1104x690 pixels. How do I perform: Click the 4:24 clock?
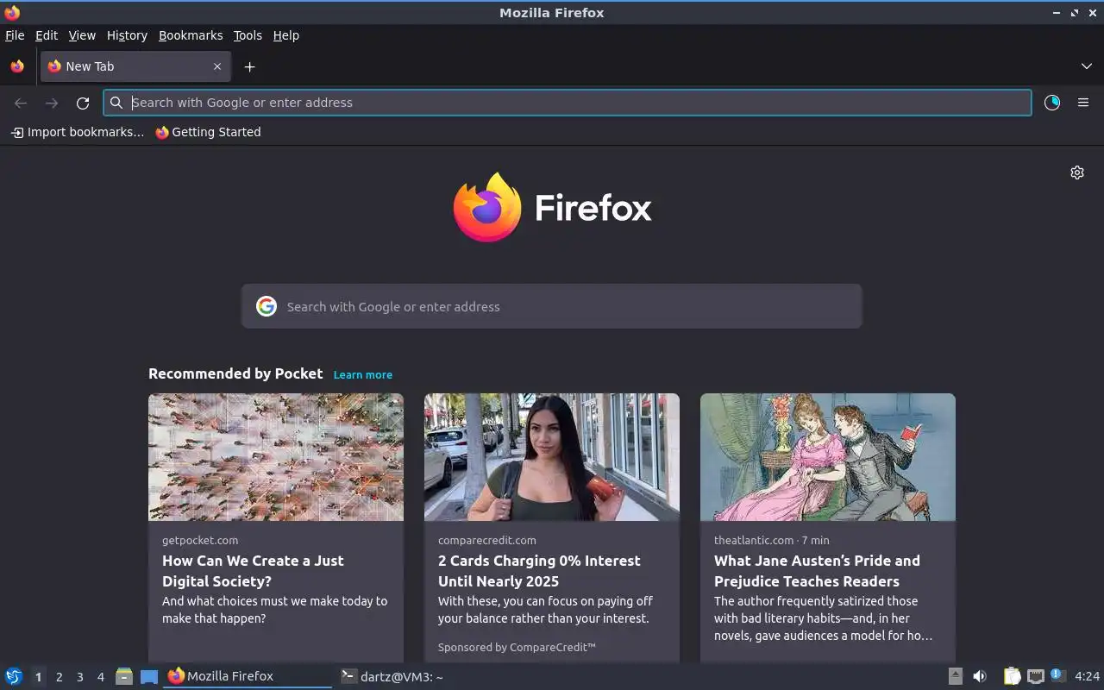[x=1088, y=676]
